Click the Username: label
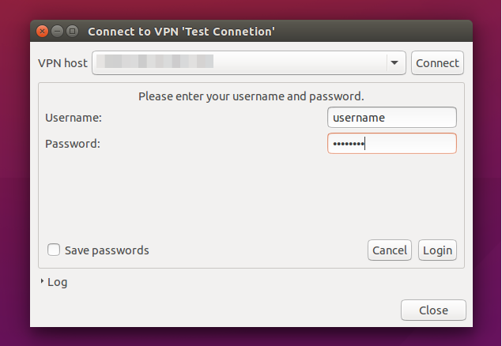Viewport: 502px width, 346px height. tap(74, 118)
